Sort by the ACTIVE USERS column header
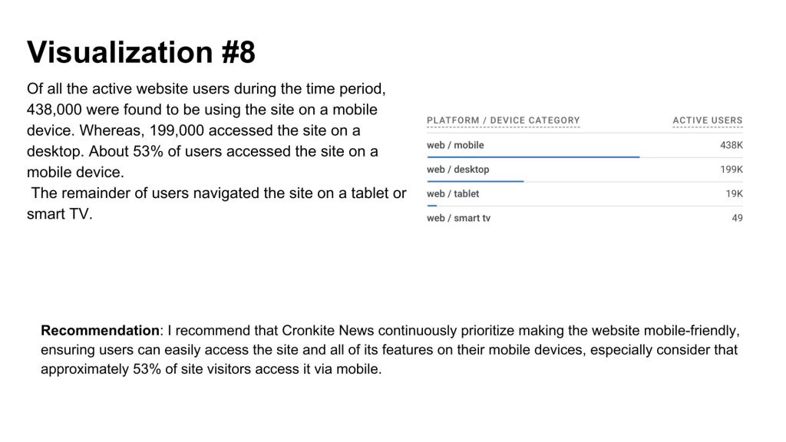 707,120
